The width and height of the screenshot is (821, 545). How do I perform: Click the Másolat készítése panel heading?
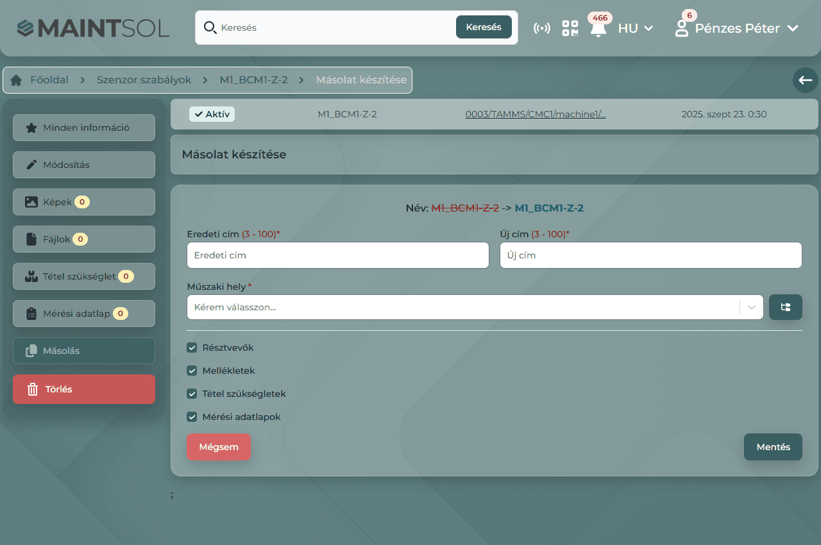point(234,155)
